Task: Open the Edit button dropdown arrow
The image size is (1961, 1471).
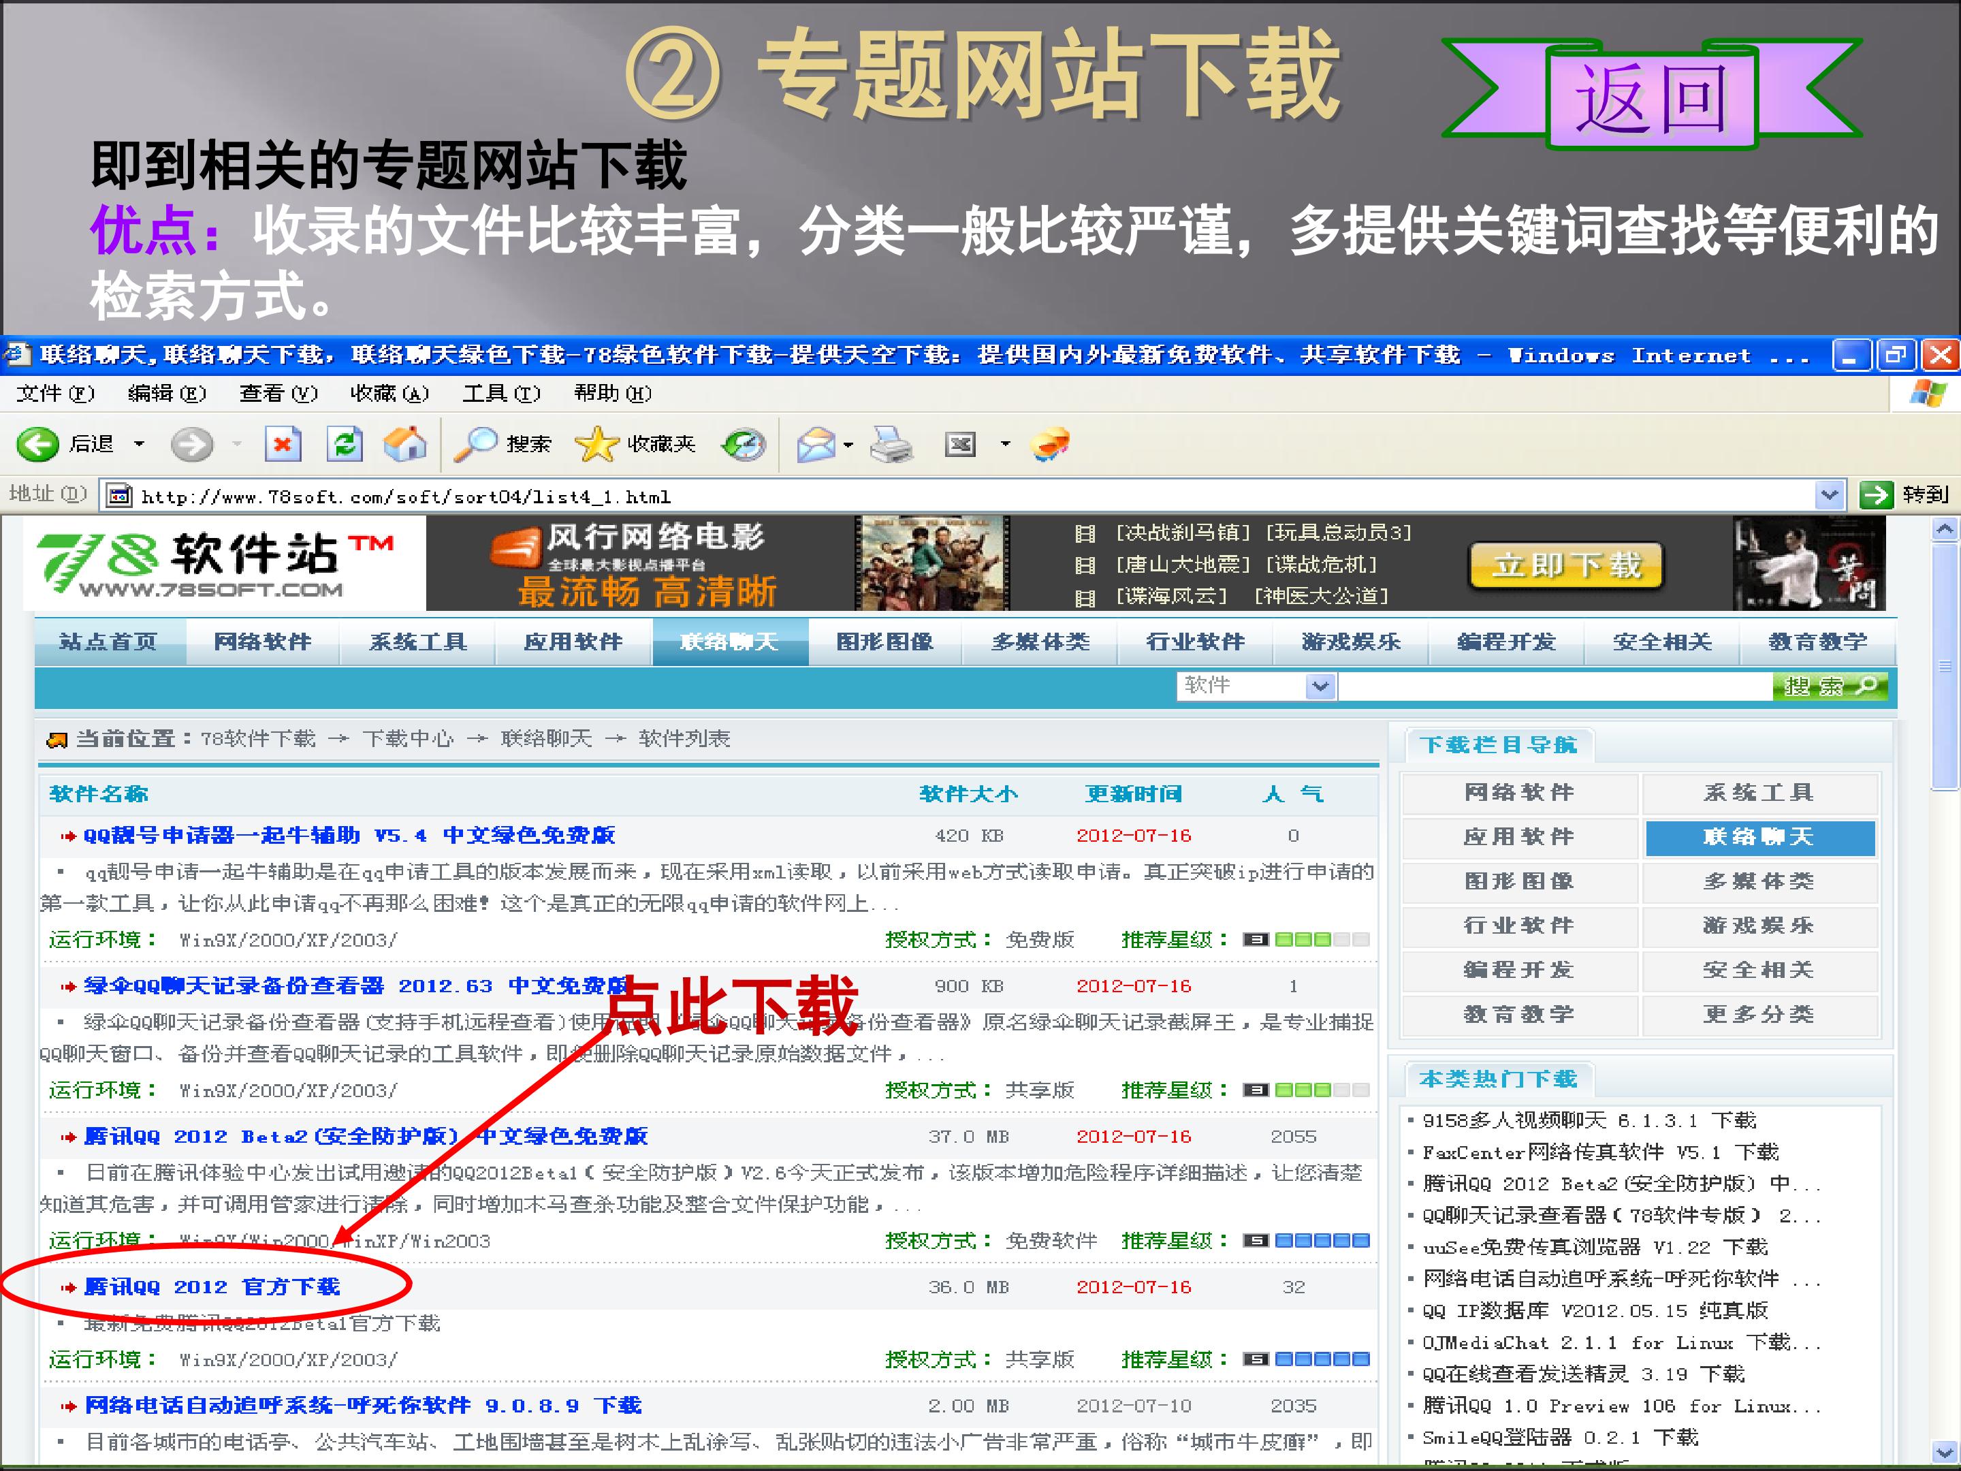Action: click(1005, 443)
